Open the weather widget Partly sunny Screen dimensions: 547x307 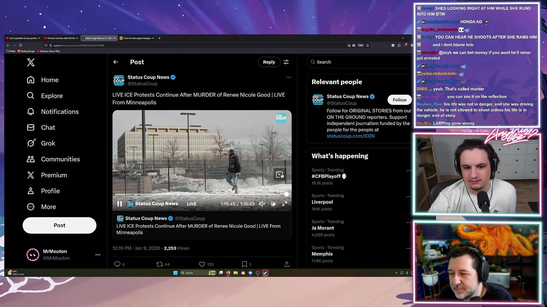(x=16, y=273)
